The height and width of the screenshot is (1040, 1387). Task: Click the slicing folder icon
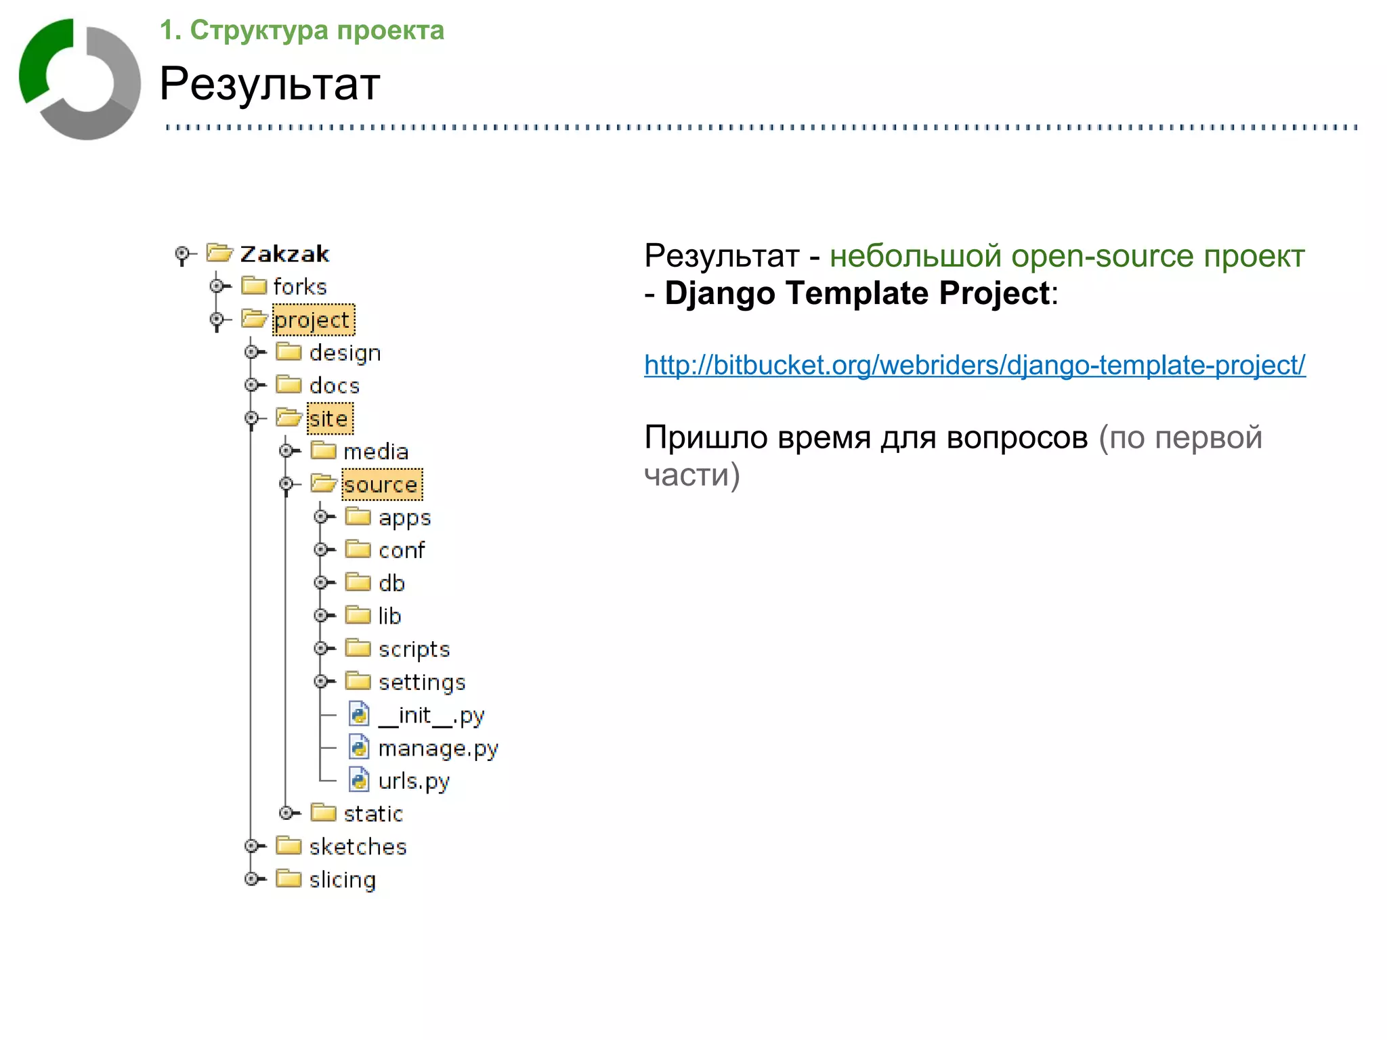coord(289,878)
